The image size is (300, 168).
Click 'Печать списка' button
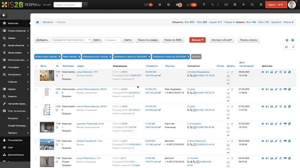[248, 40]
